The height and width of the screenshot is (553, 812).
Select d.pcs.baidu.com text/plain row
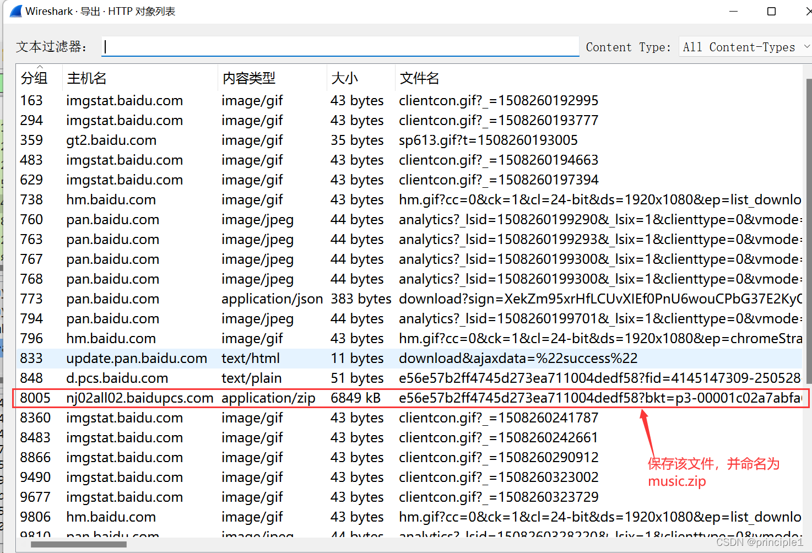point(409,378)
